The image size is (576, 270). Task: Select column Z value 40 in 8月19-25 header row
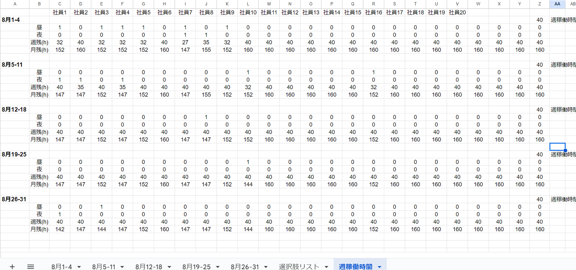click(x=539, y=154)
